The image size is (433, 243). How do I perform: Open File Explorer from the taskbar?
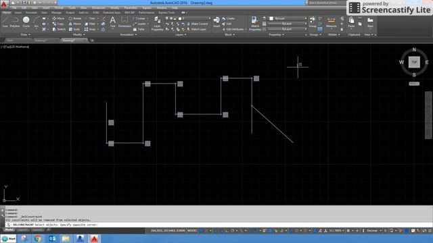[x=66, y=238]
